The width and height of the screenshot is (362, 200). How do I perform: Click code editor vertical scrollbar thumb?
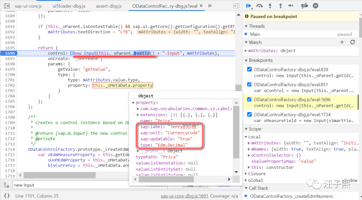(238, 88)
